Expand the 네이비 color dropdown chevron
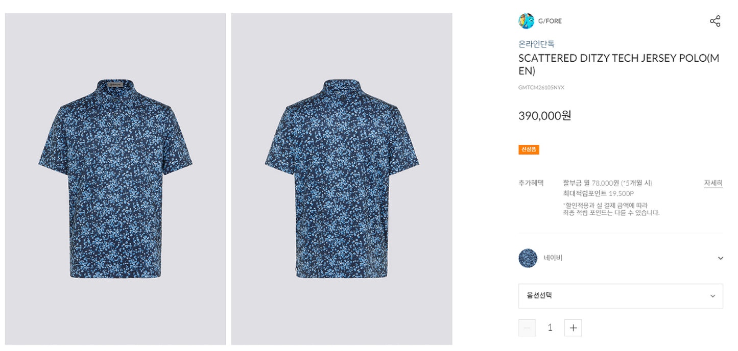 pos(720,258)
